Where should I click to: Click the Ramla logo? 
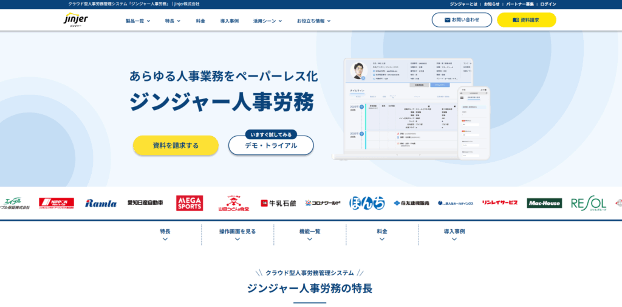point(101,203)
